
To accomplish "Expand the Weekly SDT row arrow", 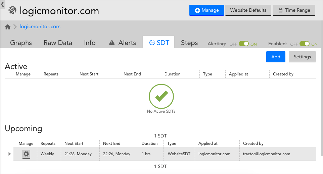I will click(x=9, y=154).
